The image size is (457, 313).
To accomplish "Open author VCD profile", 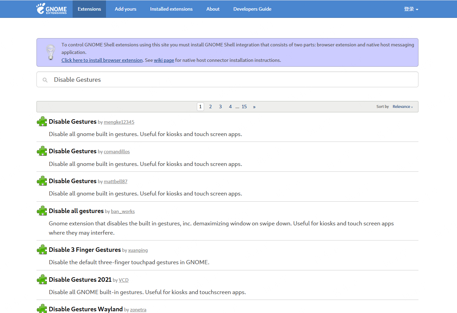I will [x=124, y=280].
